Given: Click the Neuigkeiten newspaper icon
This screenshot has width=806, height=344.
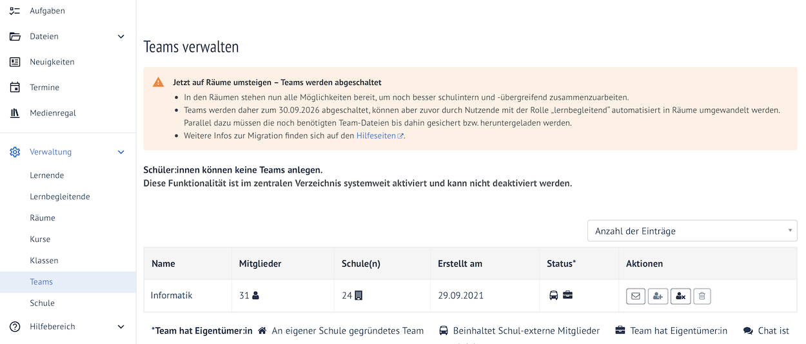Looking at the screenshot, I should click(x=15, y=62).
